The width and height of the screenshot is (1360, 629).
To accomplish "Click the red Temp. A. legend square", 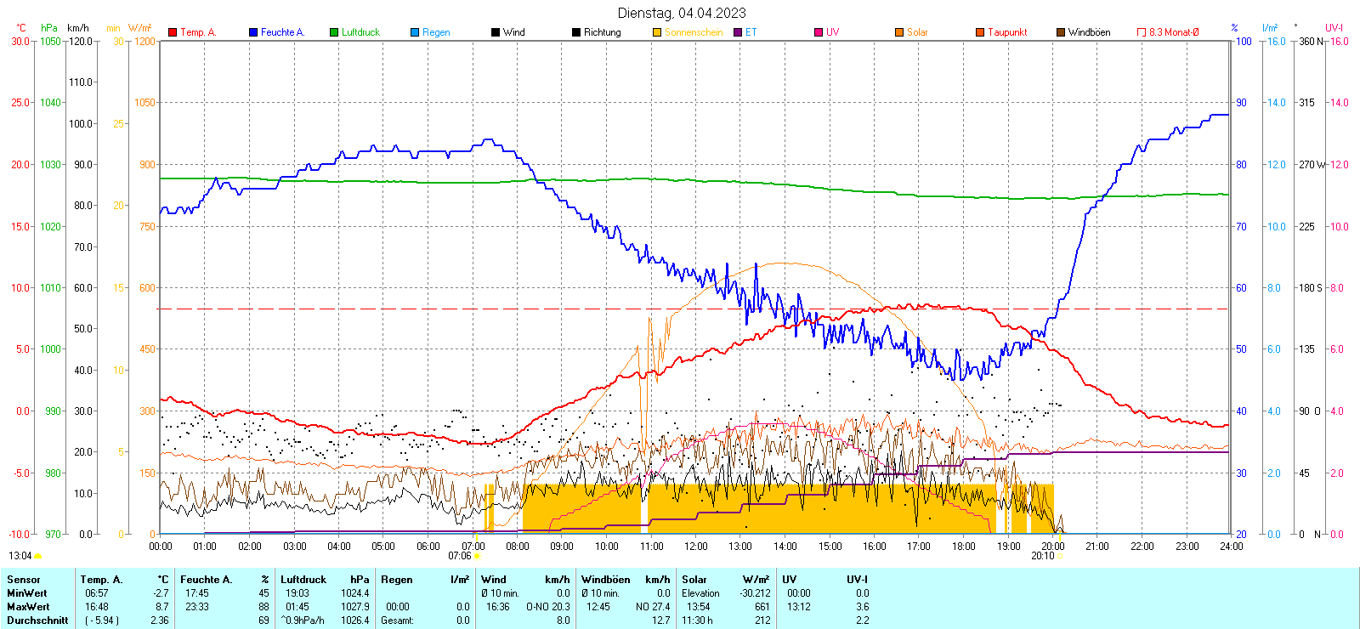I will tap(173, 32).
